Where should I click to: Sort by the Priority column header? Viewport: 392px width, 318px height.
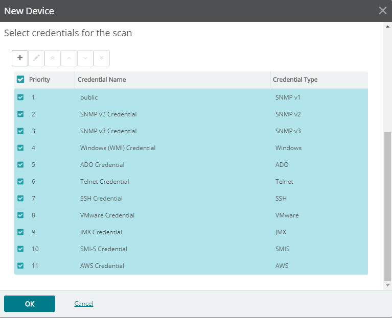click(39, 80)
